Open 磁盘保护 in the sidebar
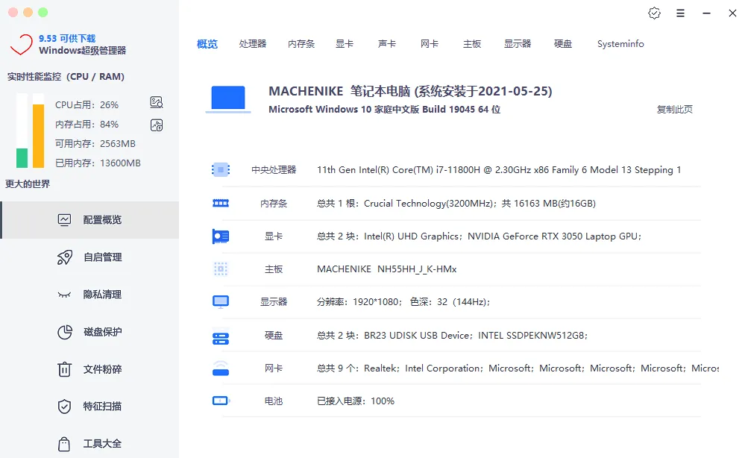Viewport: 745px width, 458px height. [x=90, y=332]
